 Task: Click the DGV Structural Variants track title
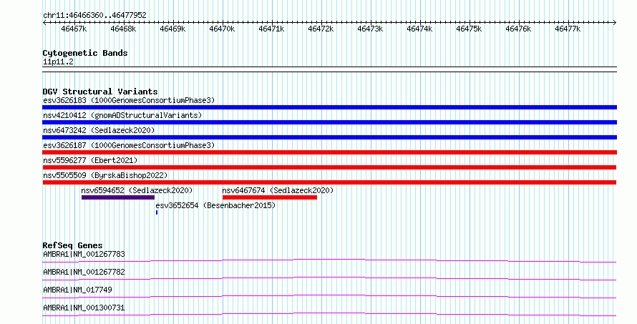coord(100,92)
